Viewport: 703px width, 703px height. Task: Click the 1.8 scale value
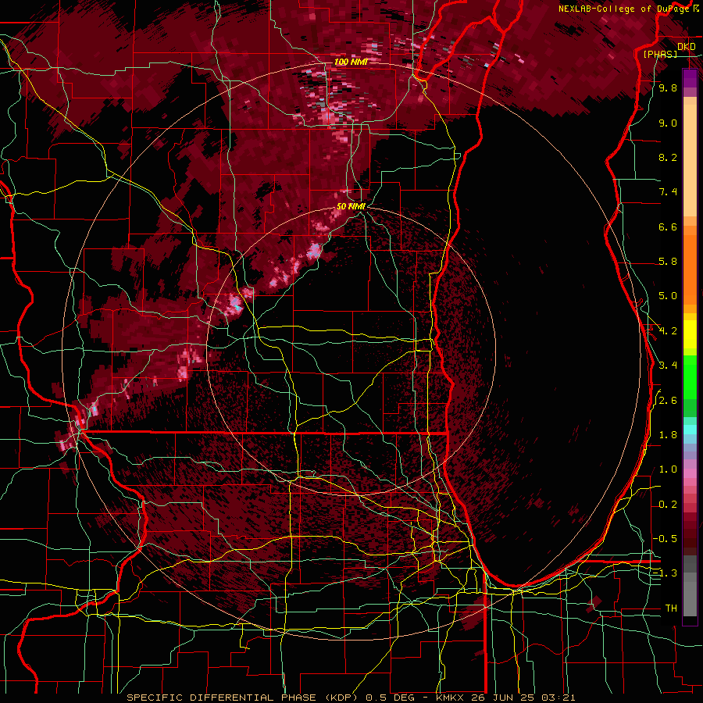(668, 435)
